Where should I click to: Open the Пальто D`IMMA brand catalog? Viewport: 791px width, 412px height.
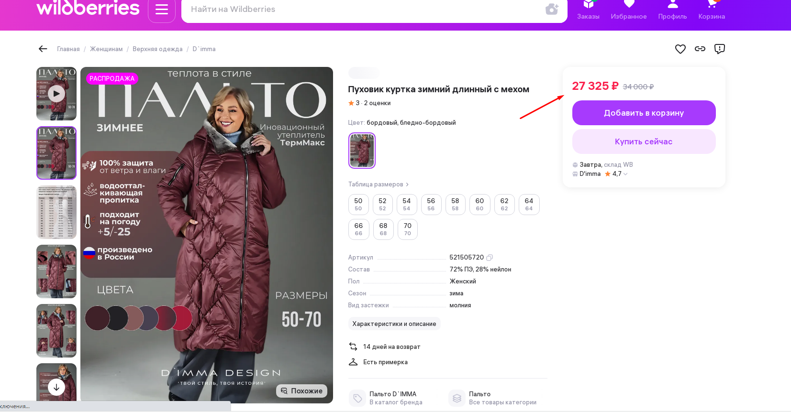(387, 398)
